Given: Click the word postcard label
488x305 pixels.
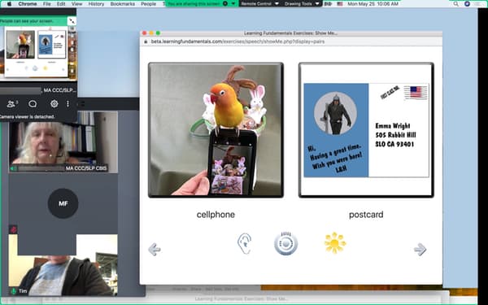Looking at the screenshot, I should (366, 215).
